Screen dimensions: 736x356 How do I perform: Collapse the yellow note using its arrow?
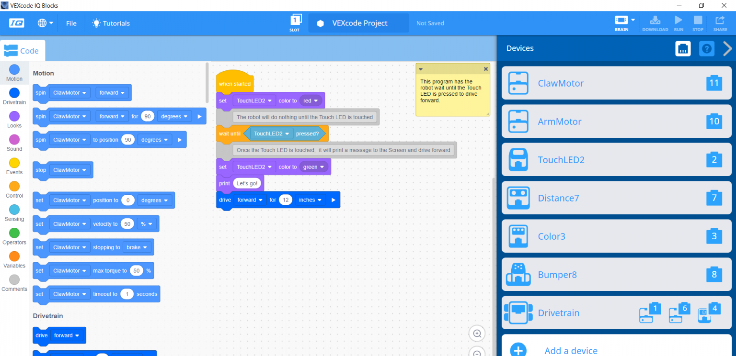tap(421, 69)
